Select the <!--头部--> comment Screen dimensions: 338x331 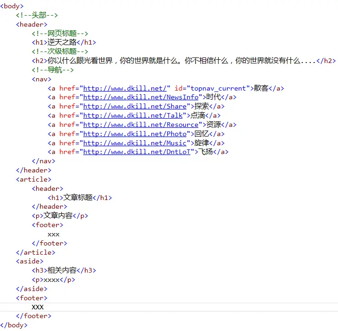coord(37,15)
